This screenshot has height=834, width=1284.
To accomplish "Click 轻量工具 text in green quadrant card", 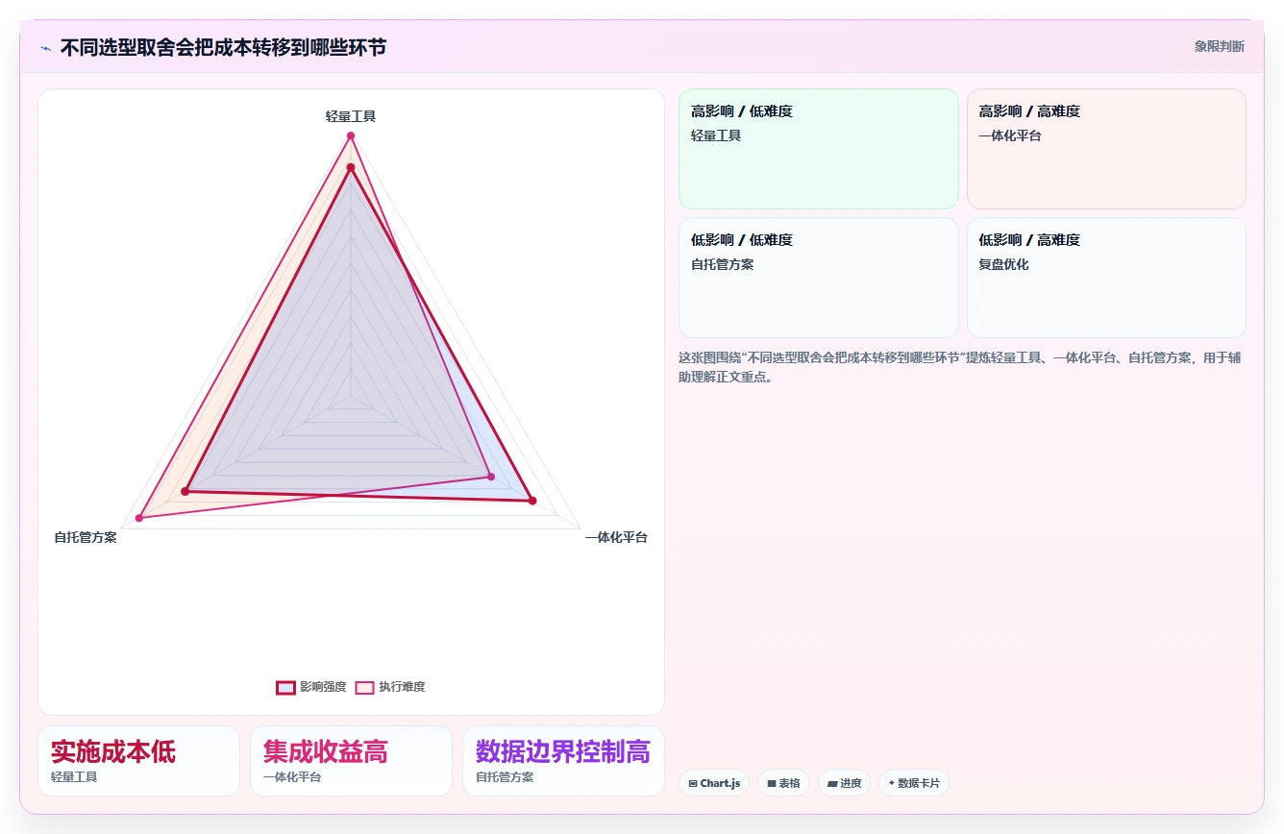I will click(x=716, y=135).
